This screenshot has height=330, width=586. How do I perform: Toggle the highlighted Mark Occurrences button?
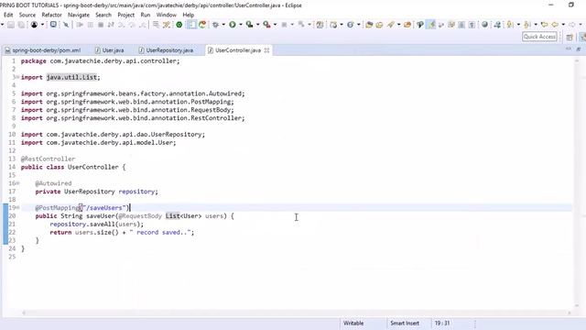tap(431, 25)
